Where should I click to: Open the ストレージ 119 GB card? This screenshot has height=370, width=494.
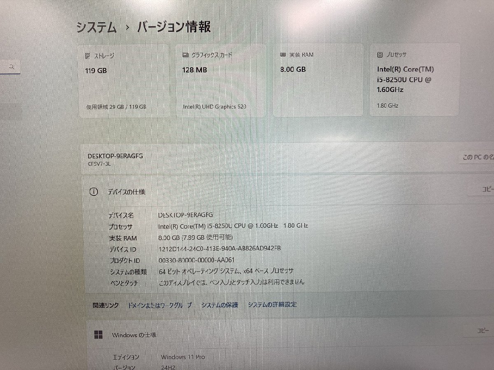coord(123,81)
